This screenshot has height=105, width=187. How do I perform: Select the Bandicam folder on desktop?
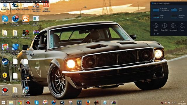[x=5, y=34]
